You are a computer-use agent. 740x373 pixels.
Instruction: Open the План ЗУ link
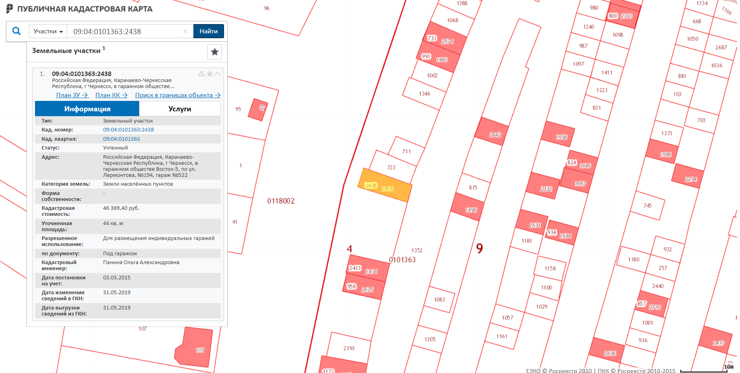pos(72,95)
